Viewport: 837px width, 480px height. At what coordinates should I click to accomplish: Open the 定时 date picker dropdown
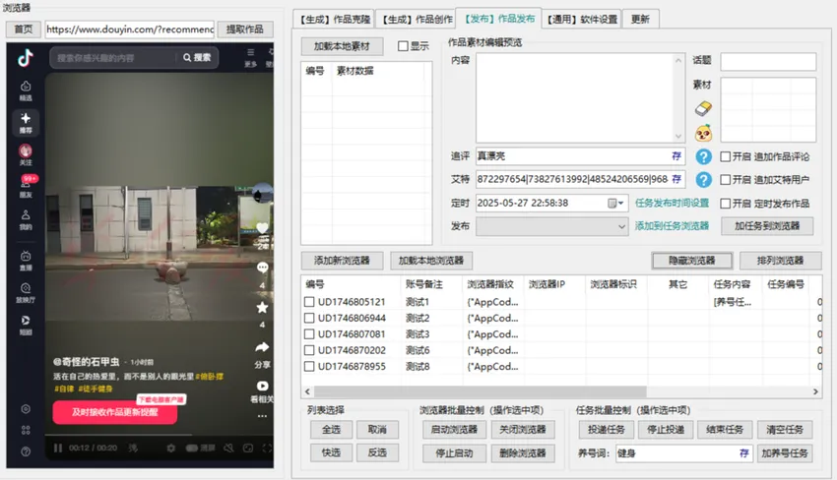coord(616,204)
